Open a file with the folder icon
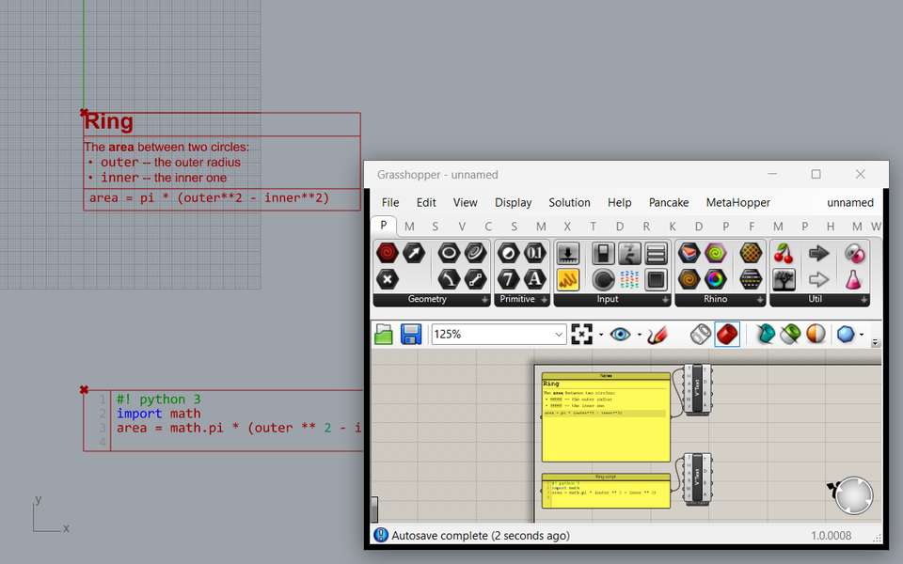 tap(384, 335)
